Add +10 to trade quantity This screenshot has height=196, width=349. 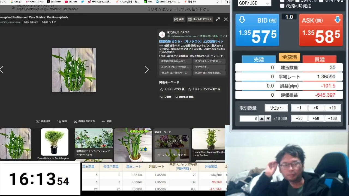tap(332, 108)
